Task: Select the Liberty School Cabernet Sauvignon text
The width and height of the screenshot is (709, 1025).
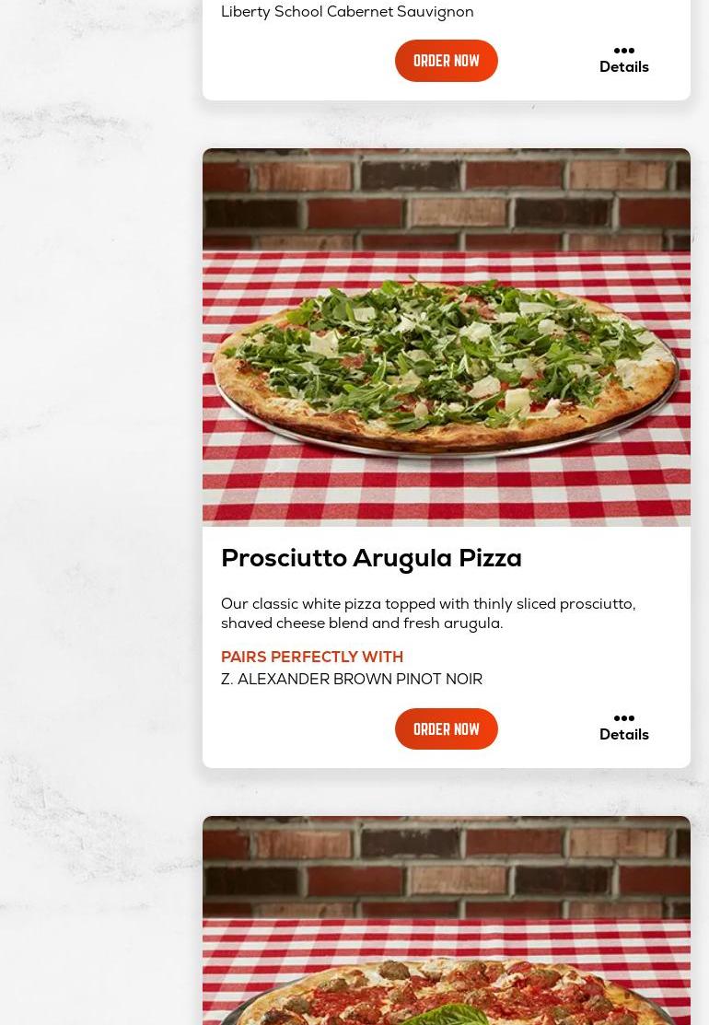Action: point(347,12)
